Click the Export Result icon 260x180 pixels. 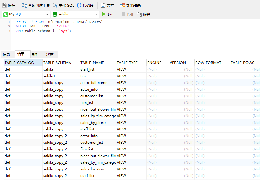click(x=122, y=5)
